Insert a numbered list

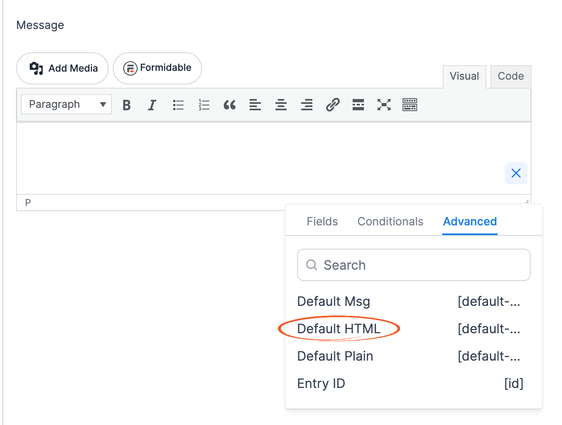coord(204,105)
